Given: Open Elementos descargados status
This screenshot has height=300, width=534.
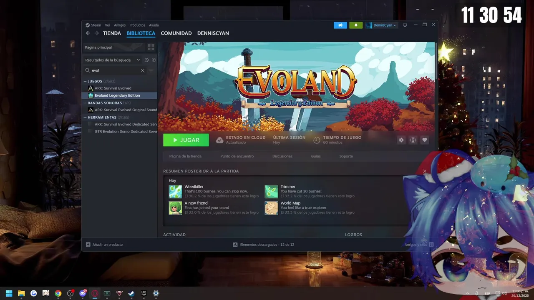Looking at the screenshot, I should pyautogui.click(x=264, y=245).
